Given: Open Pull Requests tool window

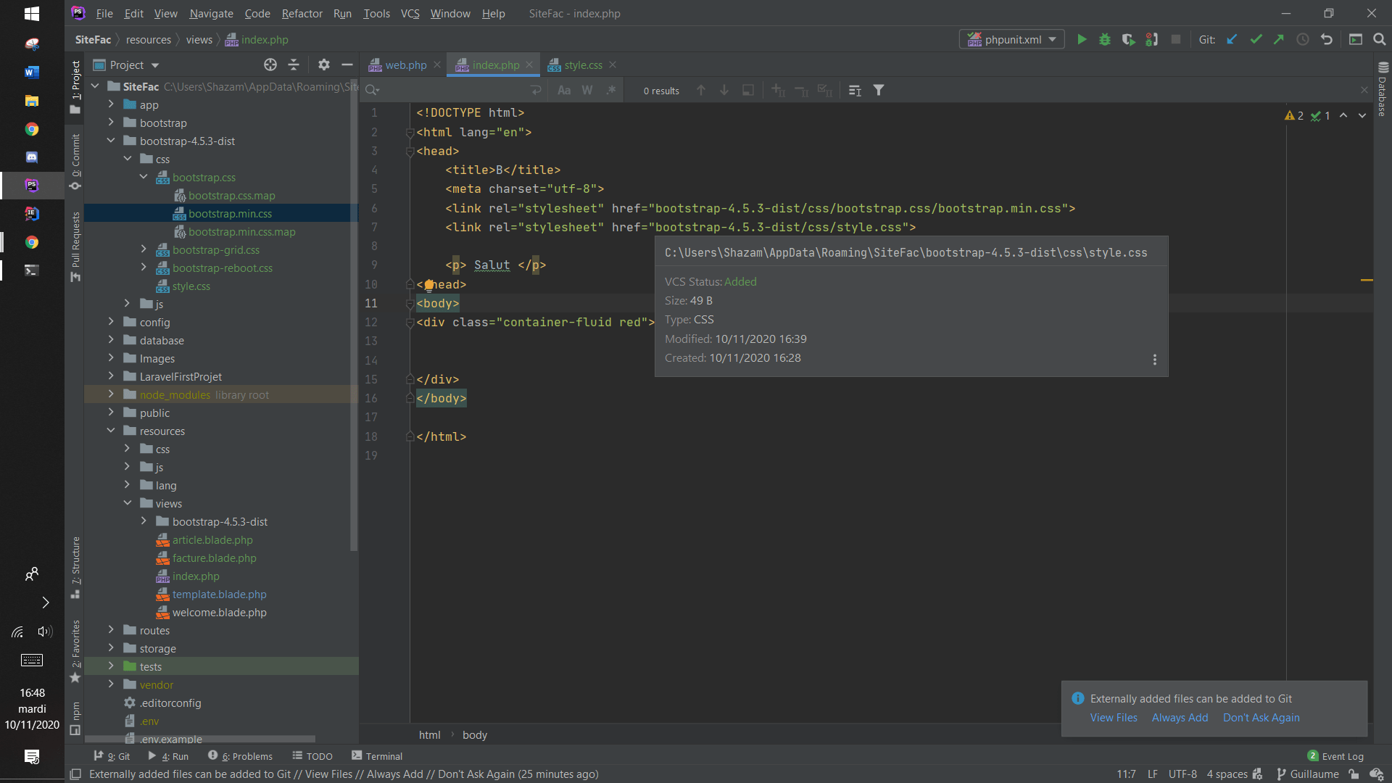Looking at the screenshot, I should point(75,246).
